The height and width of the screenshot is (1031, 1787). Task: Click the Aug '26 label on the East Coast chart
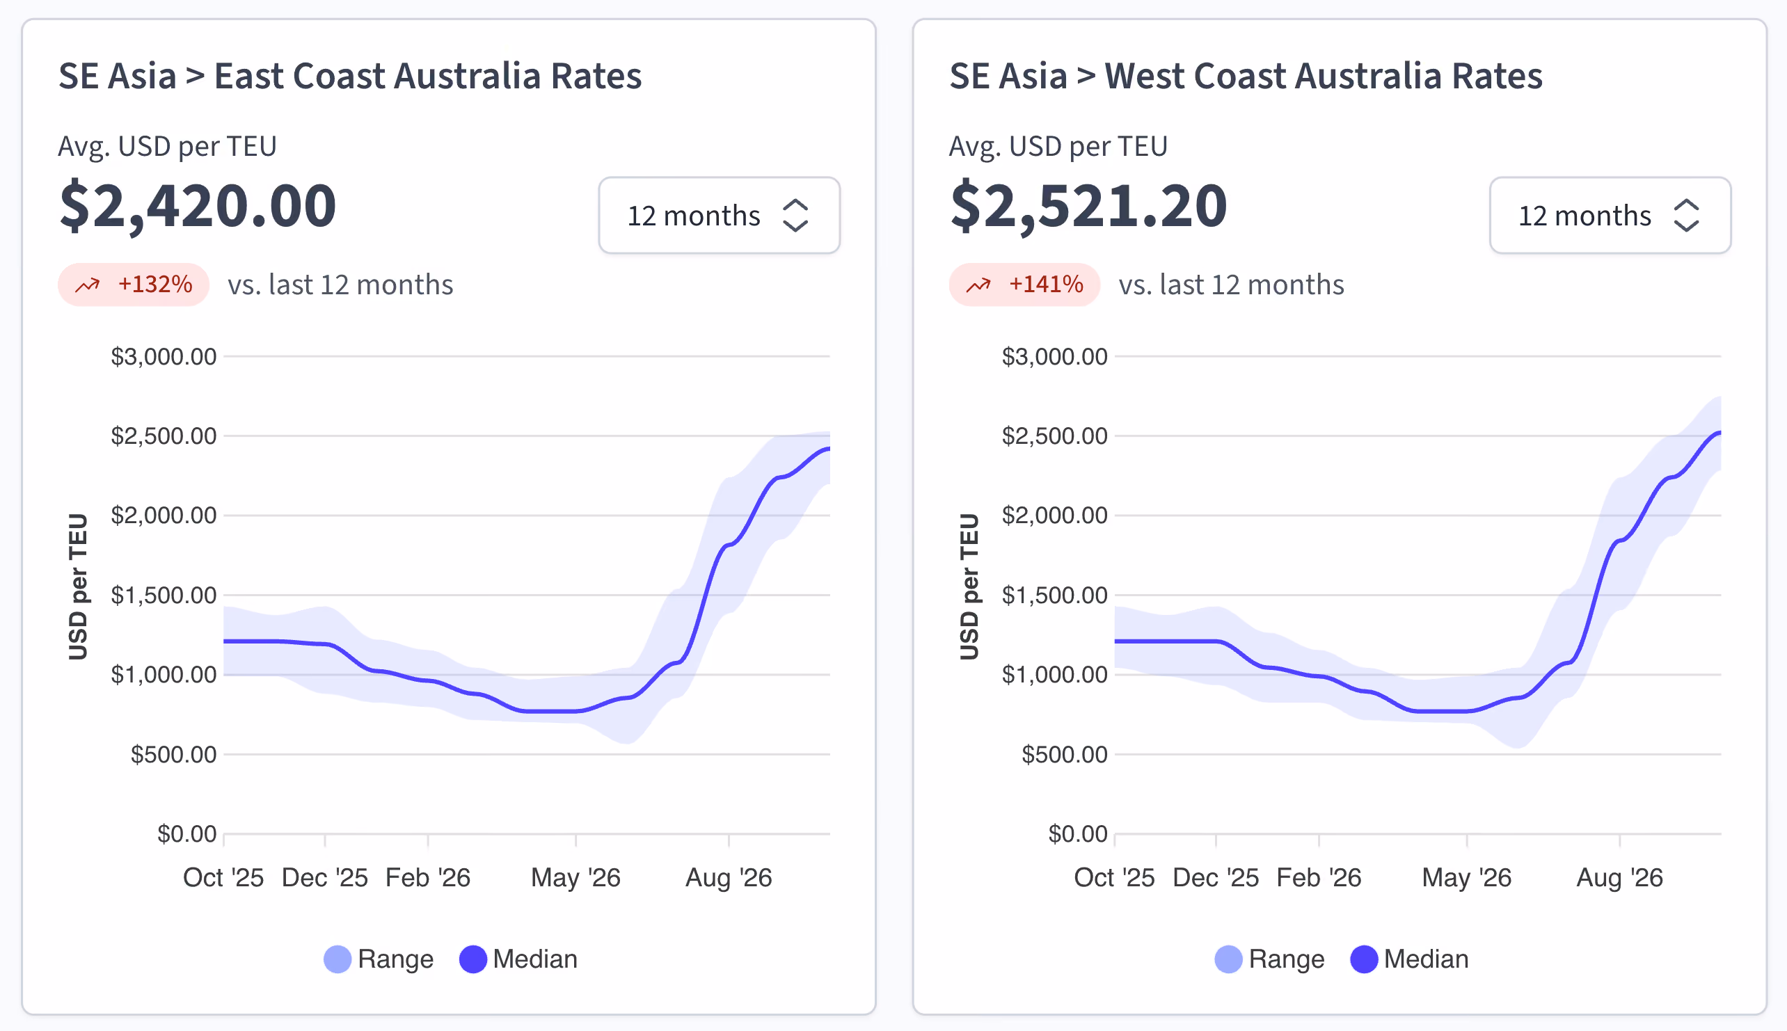point(729,878)
